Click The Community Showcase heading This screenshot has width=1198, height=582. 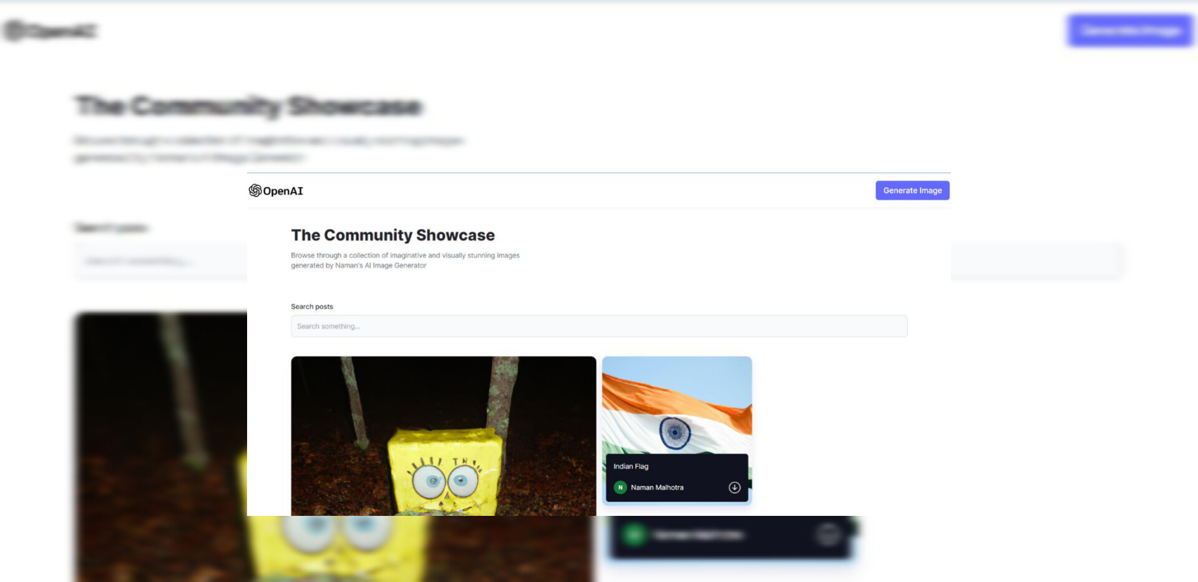(393, 235)
